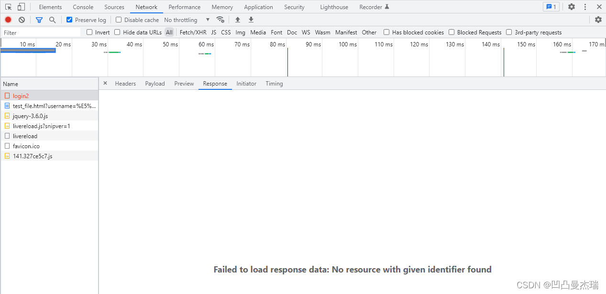
Task: Open network conditions wifi icon
Action: pos(220,20)
